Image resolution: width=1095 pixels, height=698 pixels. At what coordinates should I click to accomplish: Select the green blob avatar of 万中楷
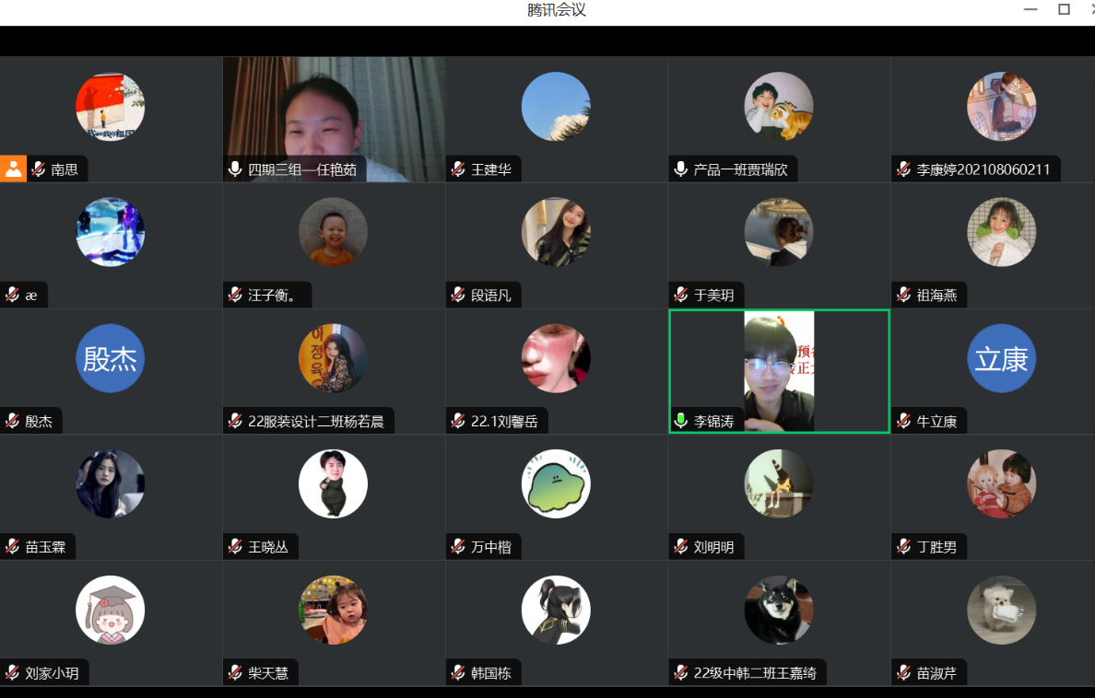[x=556, y=484]
